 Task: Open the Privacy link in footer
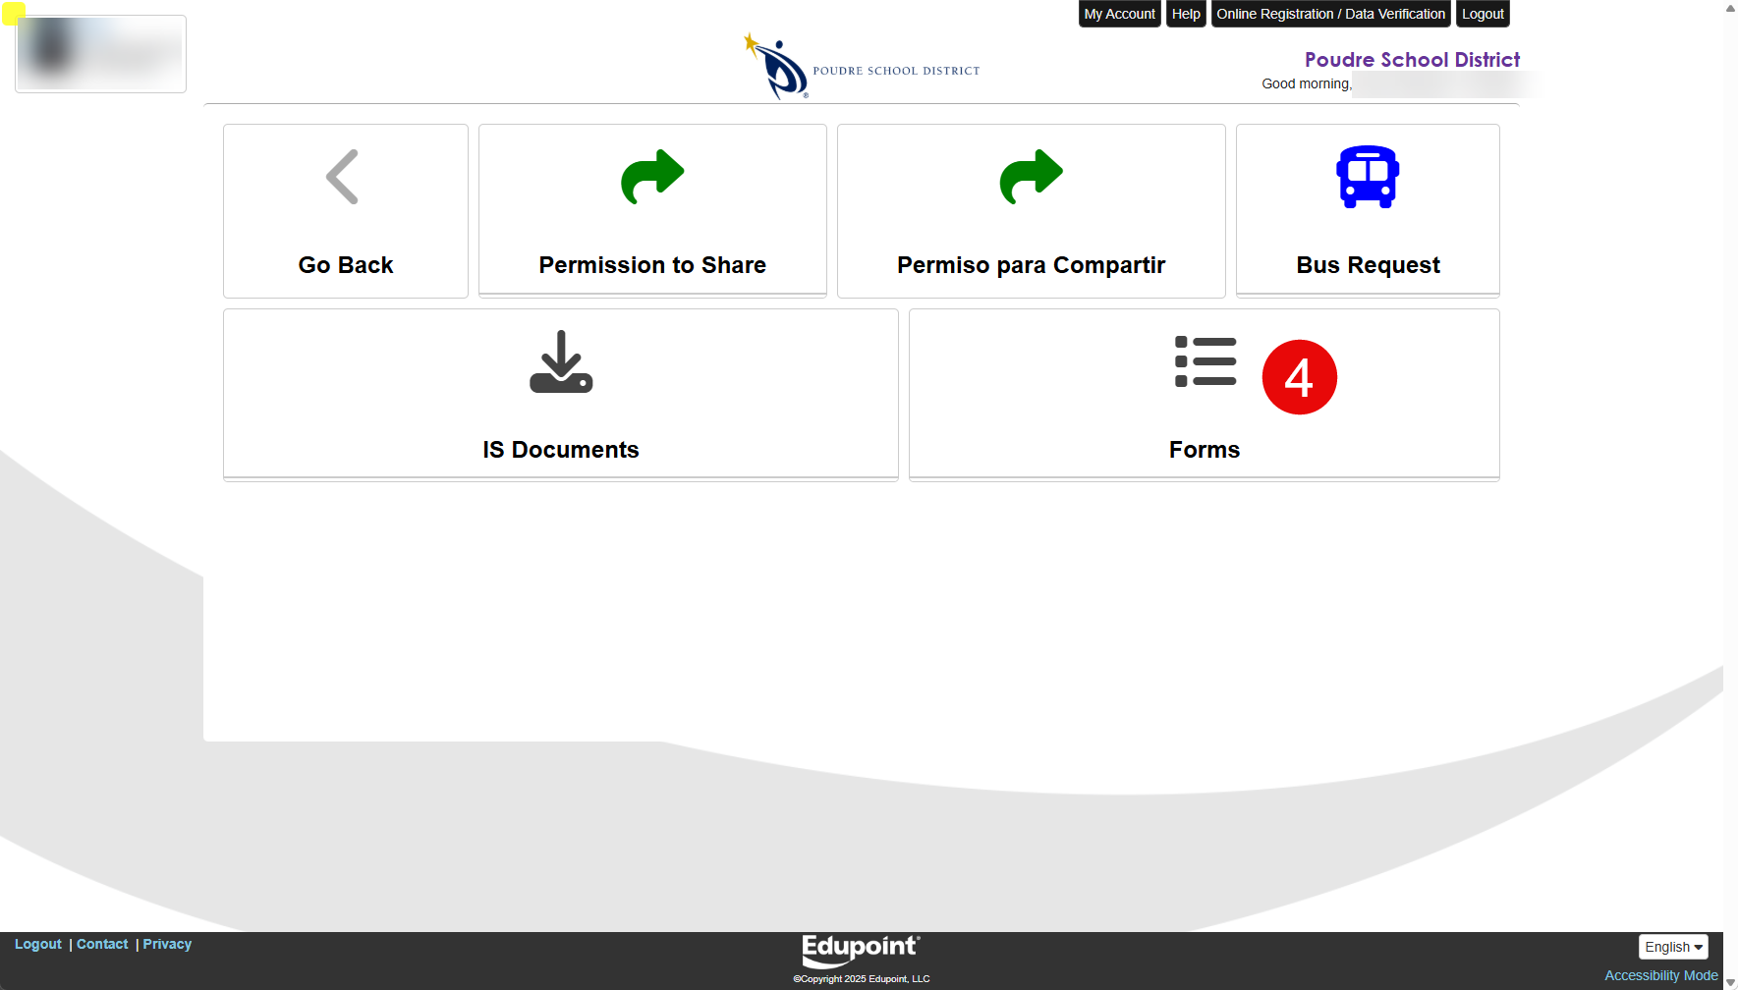click(167, 944)
